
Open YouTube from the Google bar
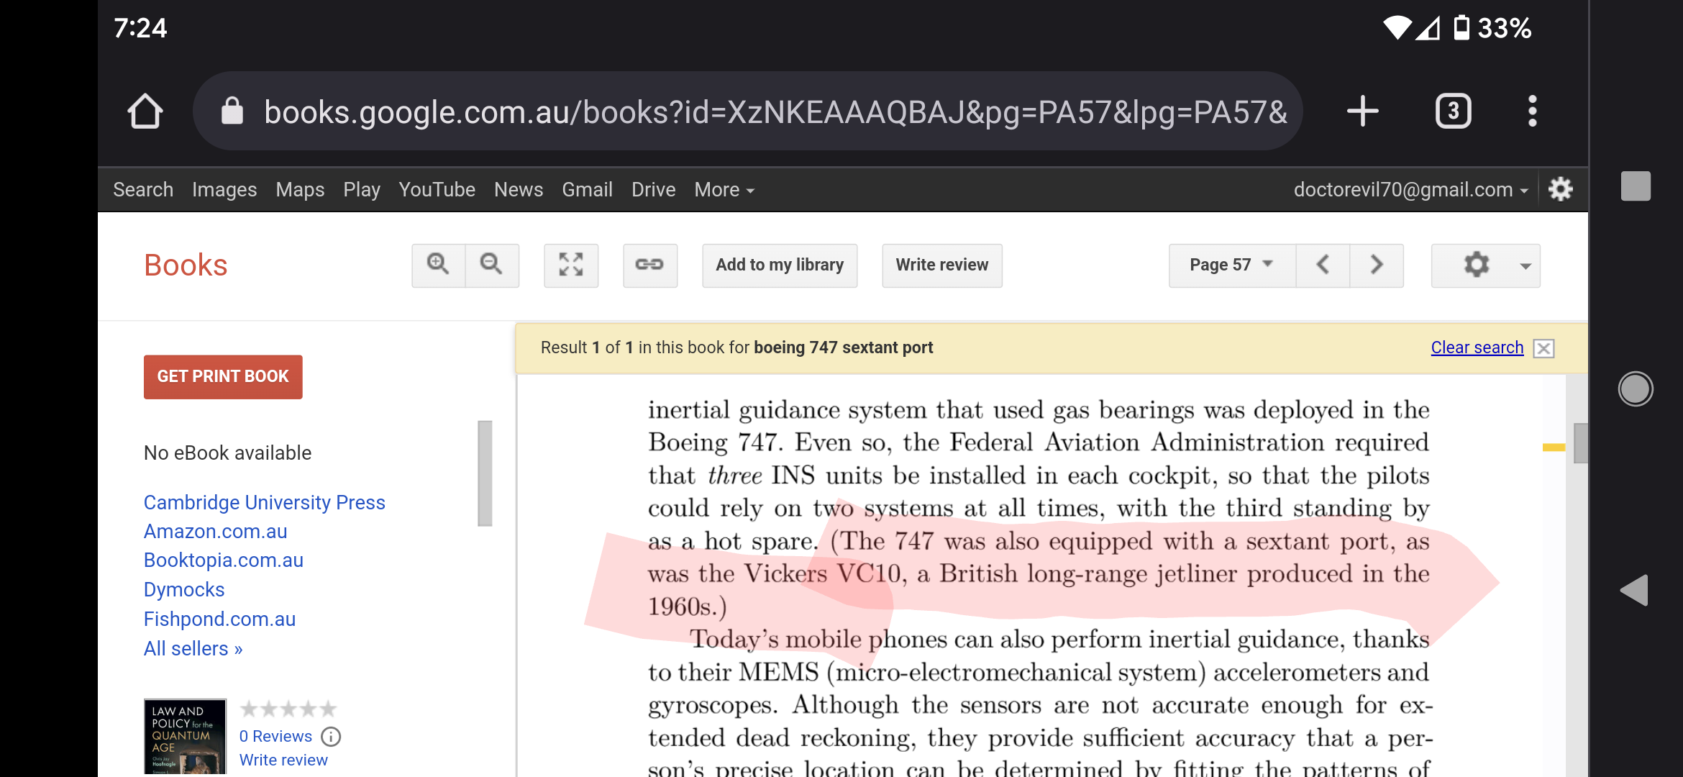pyautogui.click(x=437, y=190)
